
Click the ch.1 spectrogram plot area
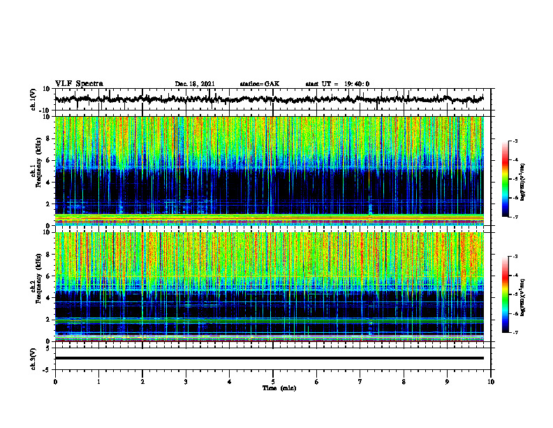point(270,171)
